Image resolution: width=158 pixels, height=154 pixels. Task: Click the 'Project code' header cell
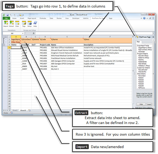point(45,45)
